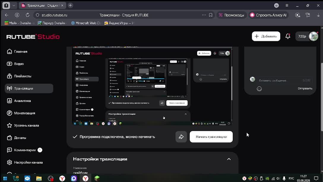Open the Windows notification center
Screen dimensions: 323x182
(316, 178)
